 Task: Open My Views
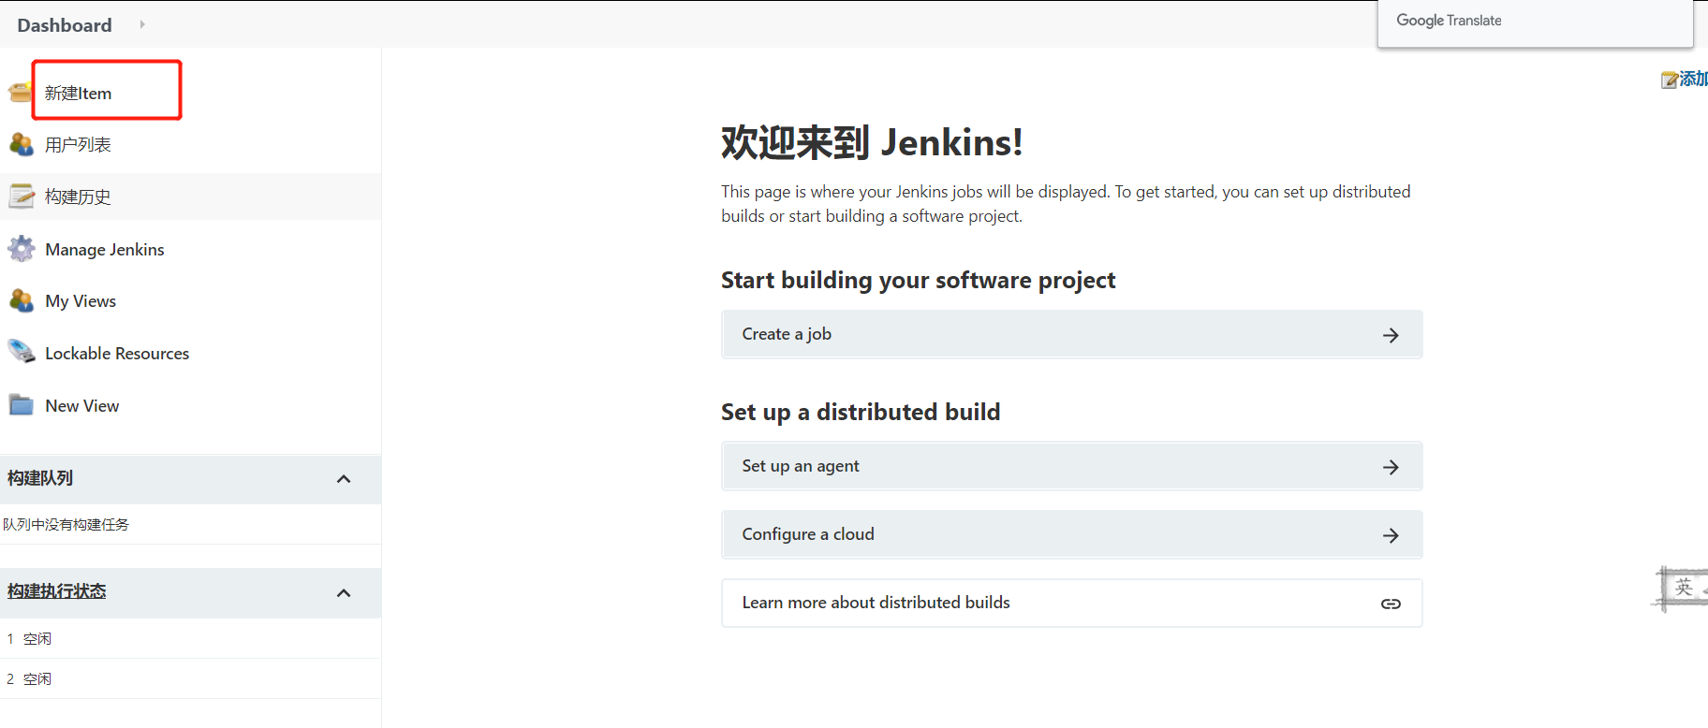81,301
